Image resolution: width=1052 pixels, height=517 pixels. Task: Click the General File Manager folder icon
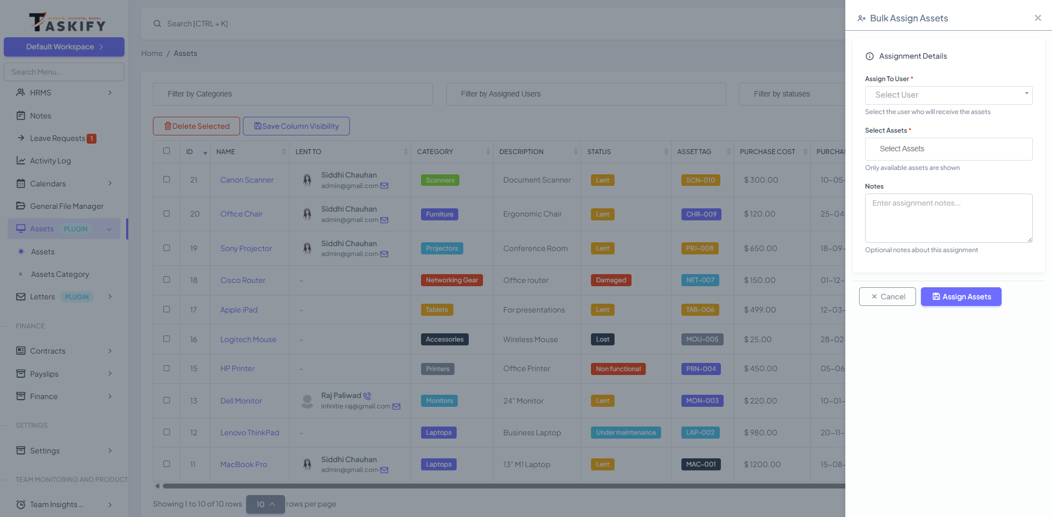[x=21, y=206]
